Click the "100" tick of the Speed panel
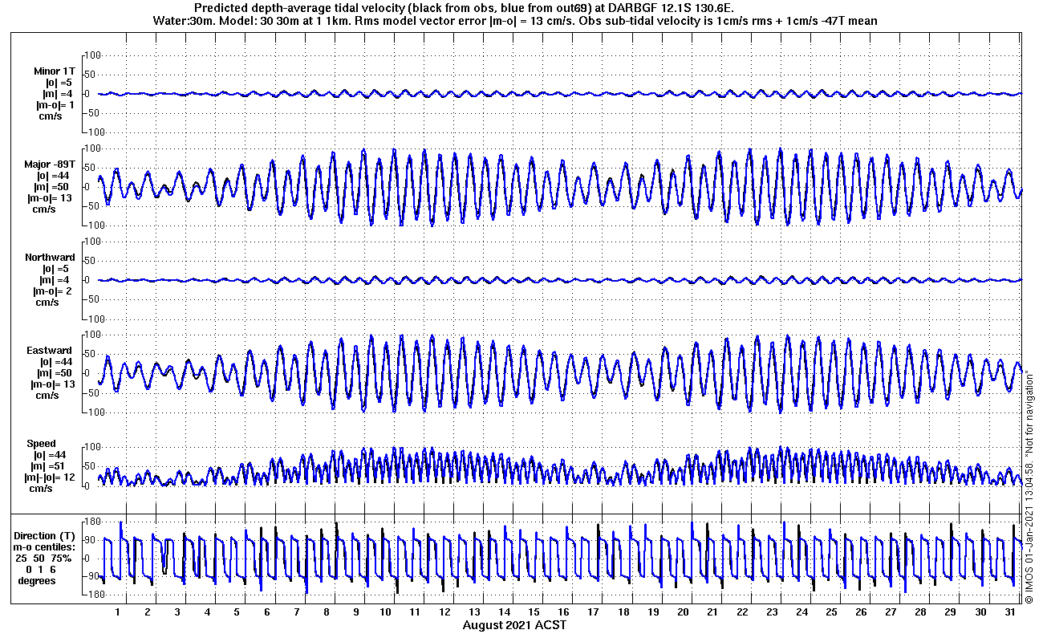This screenshot has width=1043, height=642. (91, 447)
